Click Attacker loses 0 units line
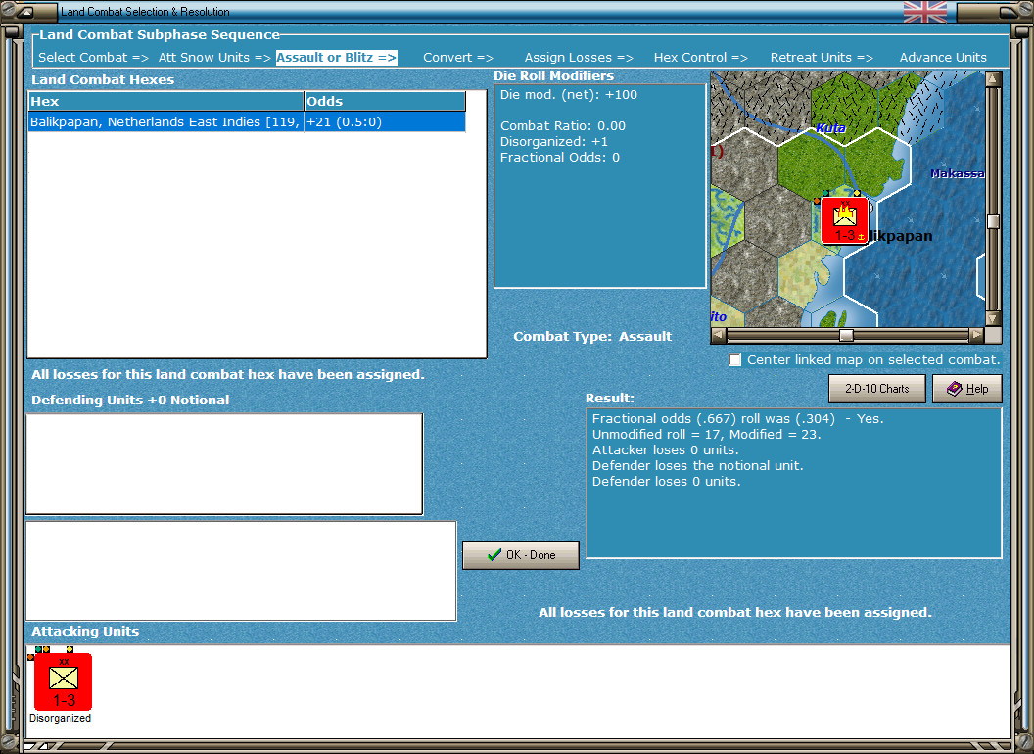 pyautogui.click(x=666, y=449)
